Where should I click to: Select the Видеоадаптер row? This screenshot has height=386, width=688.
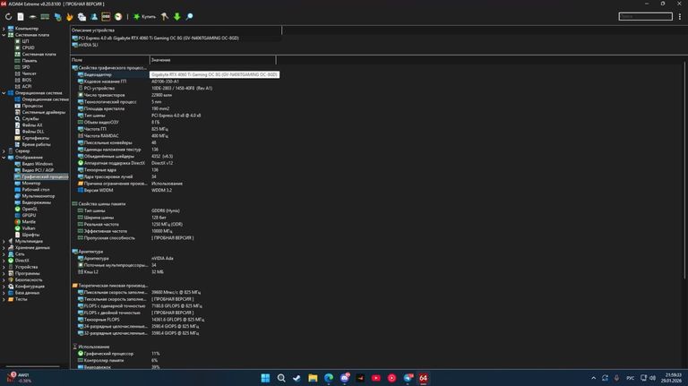[98, 74]
